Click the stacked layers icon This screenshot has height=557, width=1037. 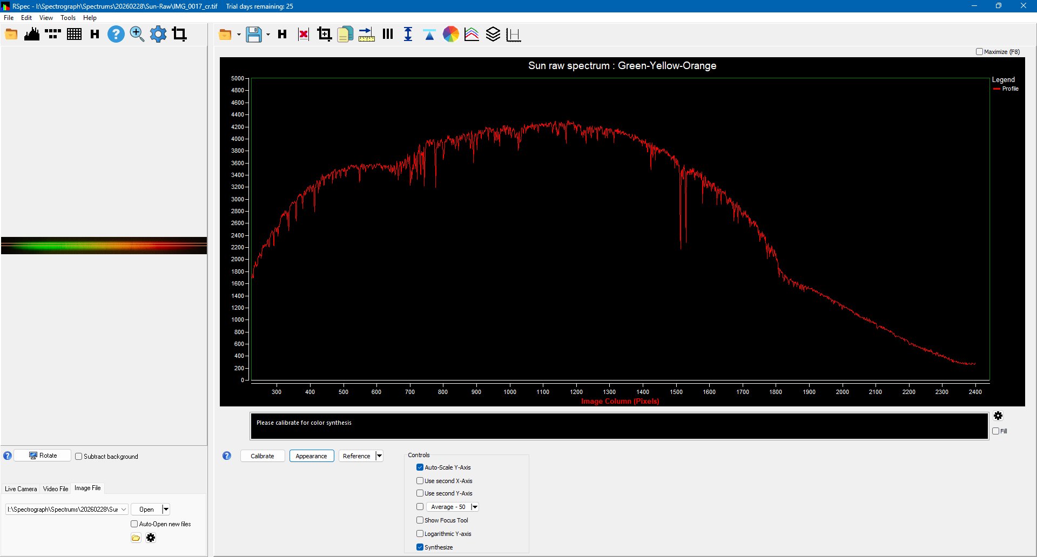point(493,35)
